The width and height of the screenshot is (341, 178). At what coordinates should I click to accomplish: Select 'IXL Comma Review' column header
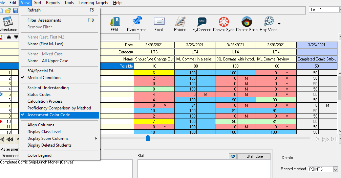(276, 59)
